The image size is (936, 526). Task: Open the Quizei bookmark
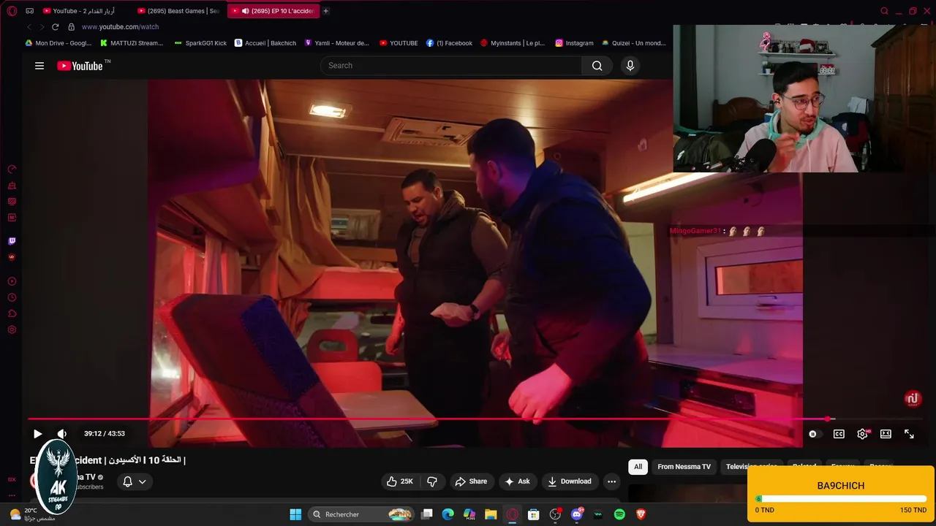(x=634, y=43)
